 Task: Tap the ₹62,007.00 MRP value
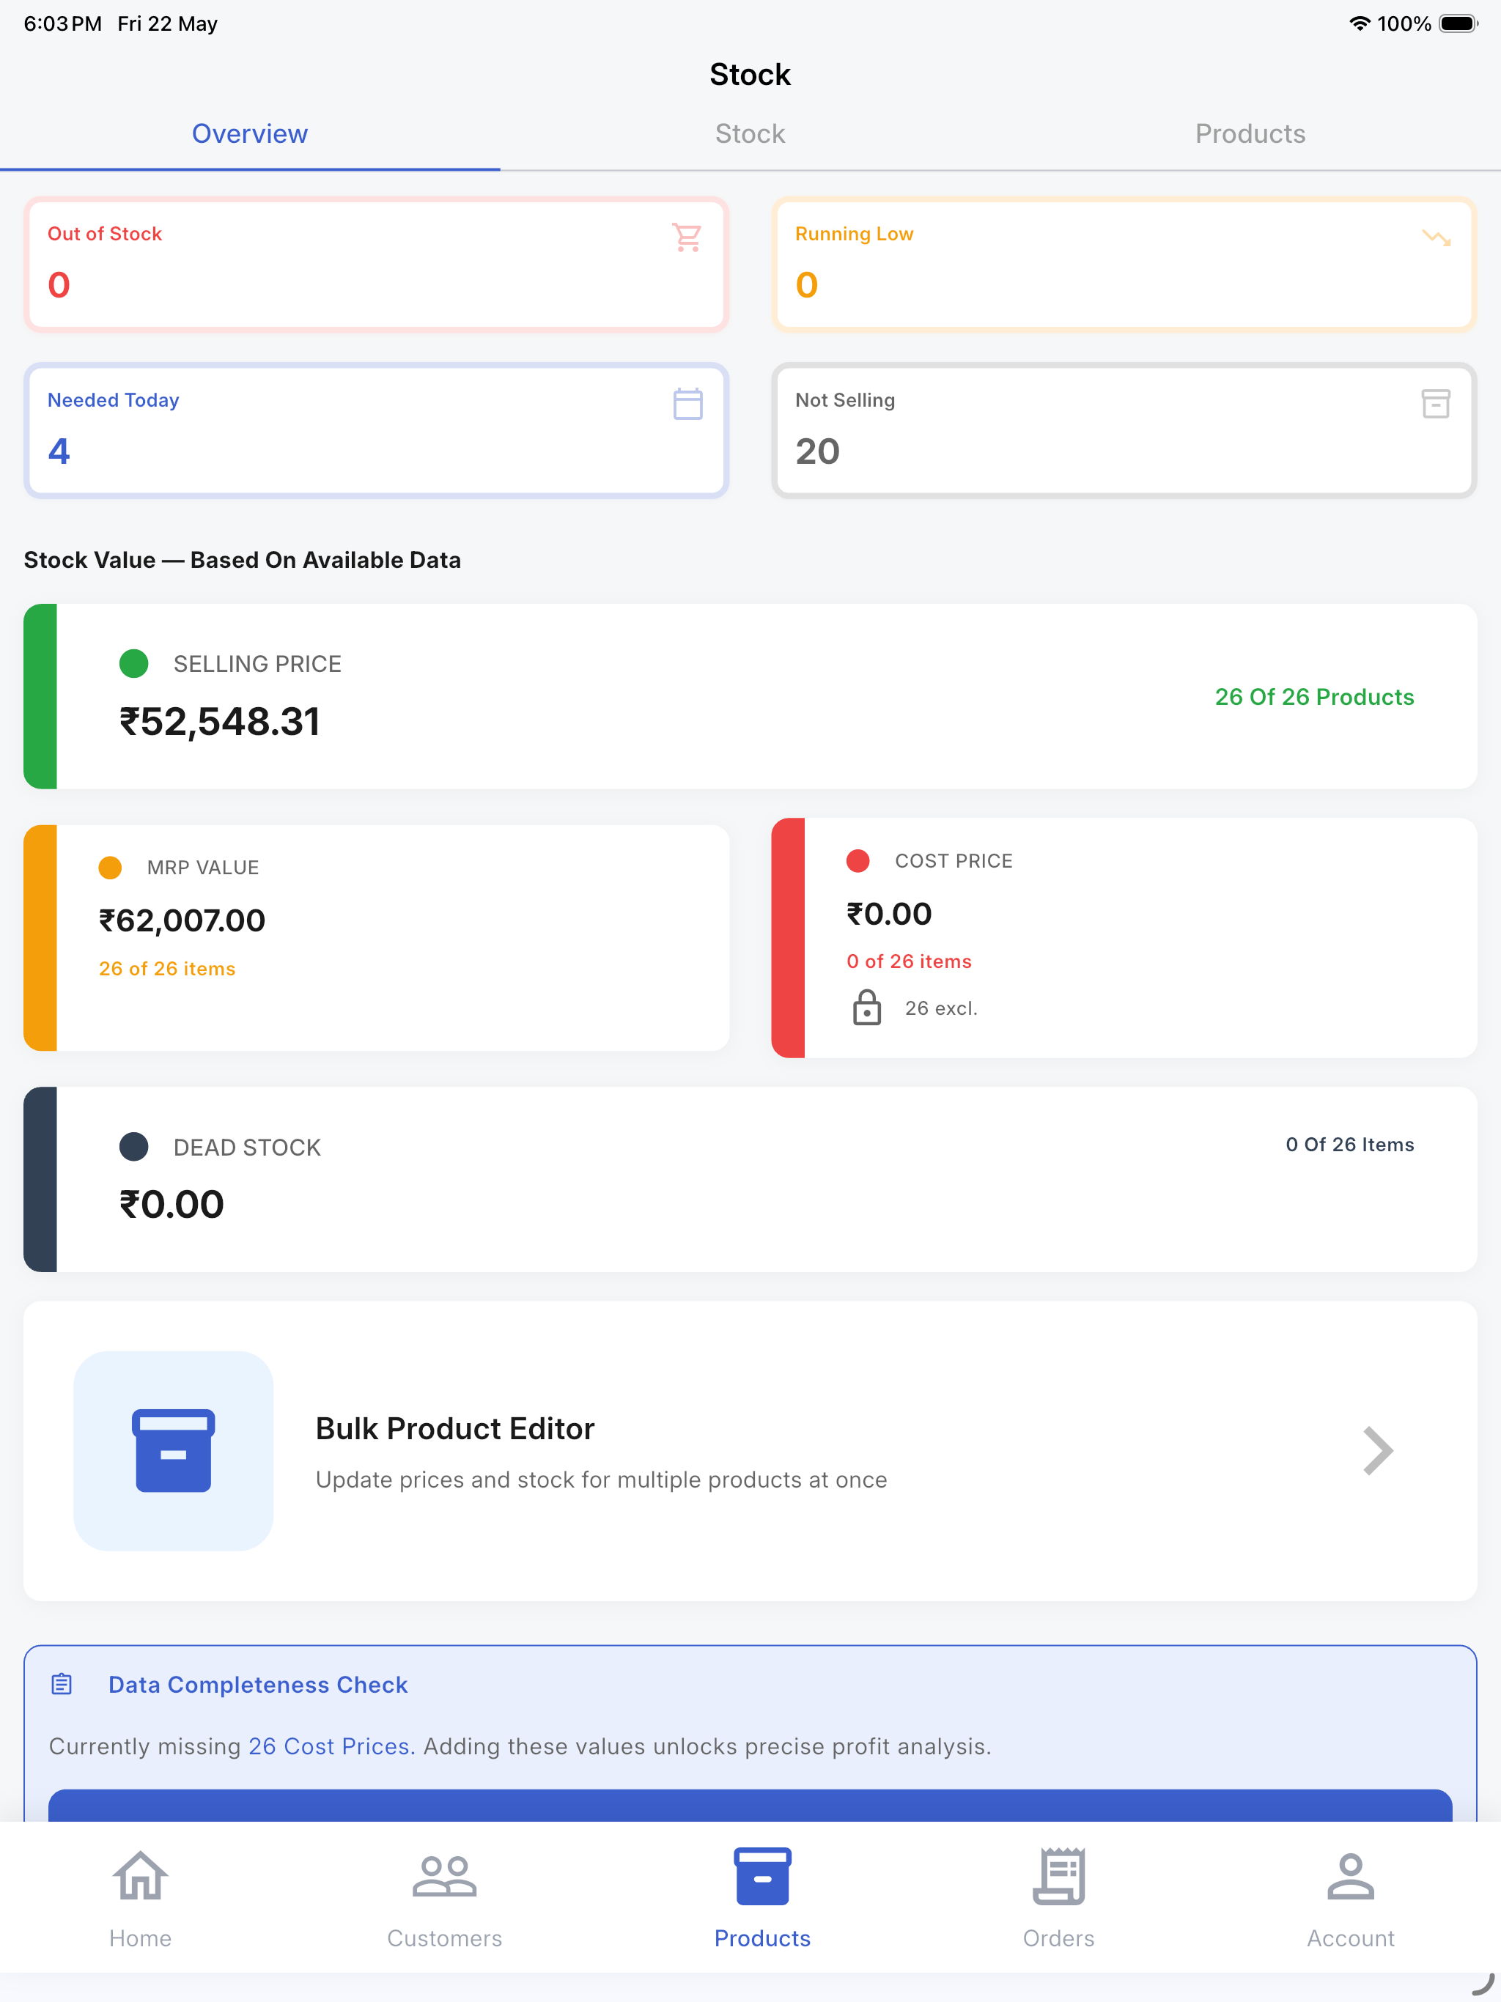pos(182,920)
